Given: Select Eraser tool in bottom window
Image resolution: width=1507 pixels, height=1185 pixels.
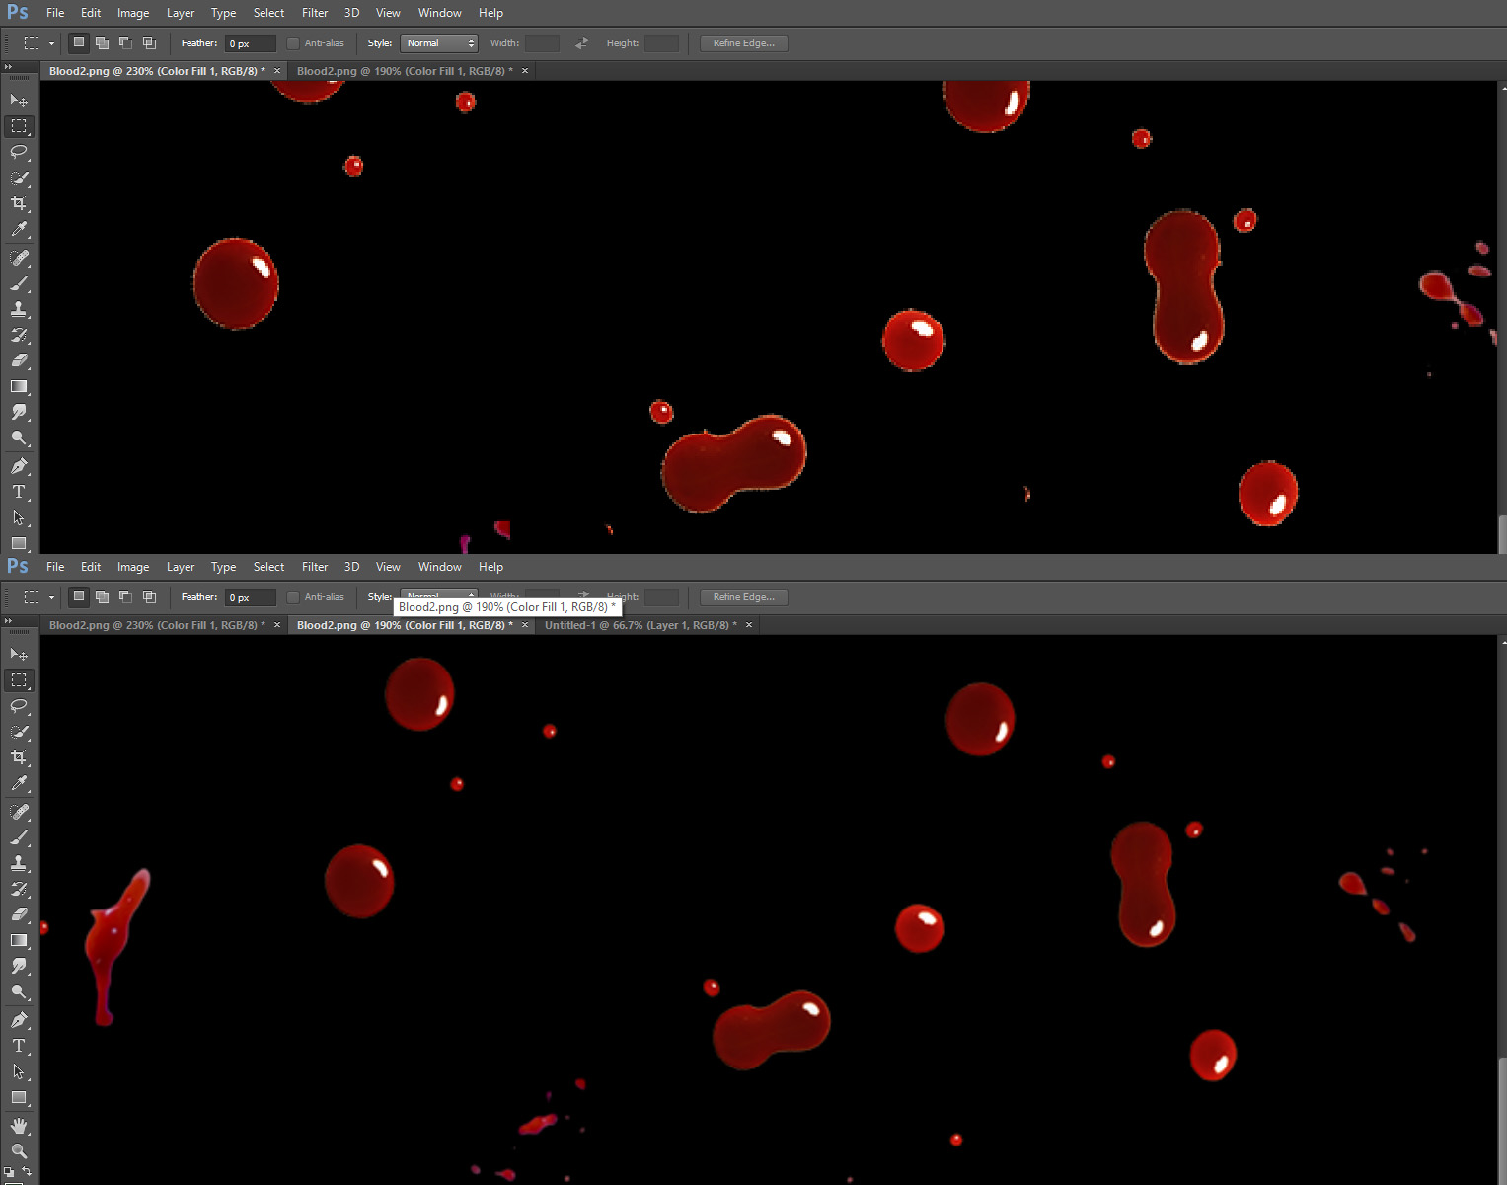Looking at the screenshot, I should pyautogui.click(x=19, y=914).
